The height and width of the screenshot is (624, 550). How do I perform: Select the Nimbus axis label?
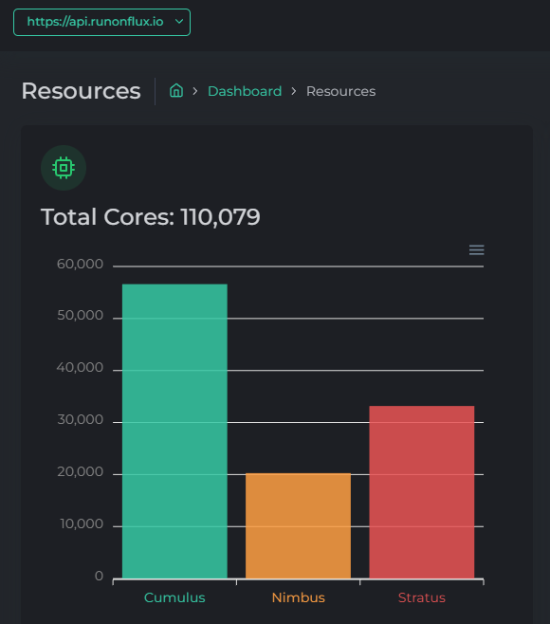(298, 597)
